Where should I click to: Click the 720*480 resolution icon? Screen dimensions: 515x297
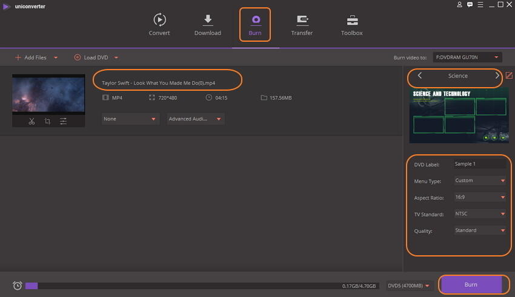point(151,97)
